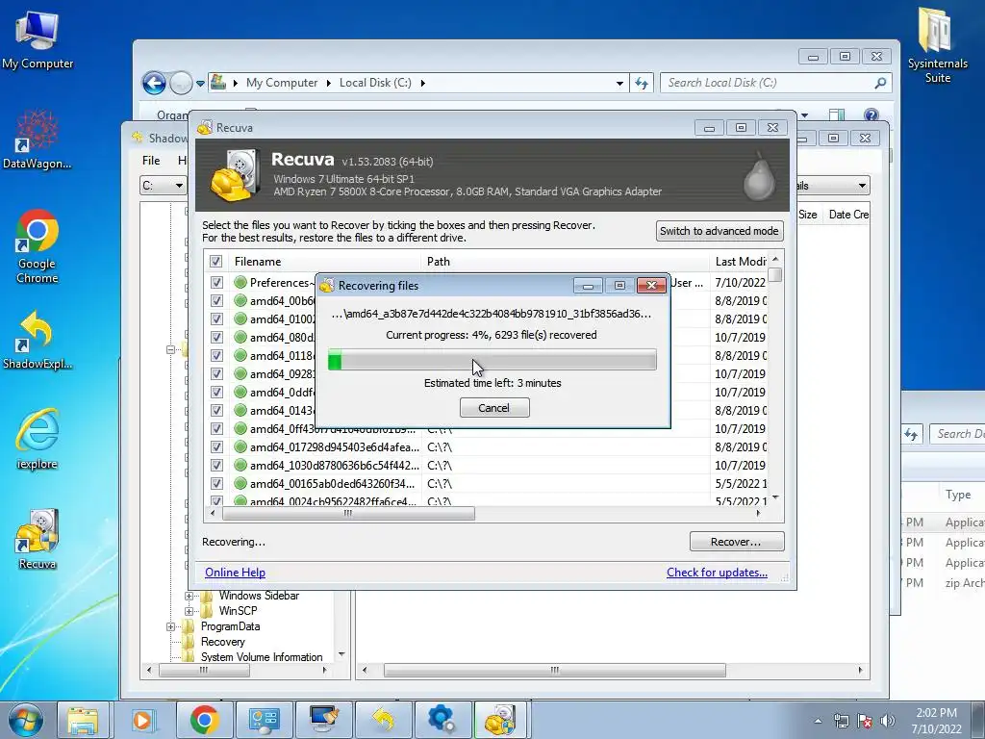Click preview pane icon in Explorer window

(837, 115)
